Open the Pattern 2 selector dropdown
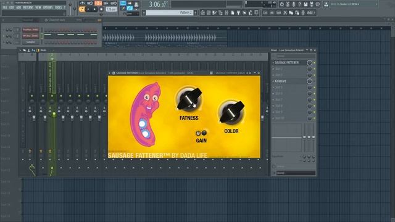This screenshot has height=222, width=395. pyautogui.click(x=169, y=12)
